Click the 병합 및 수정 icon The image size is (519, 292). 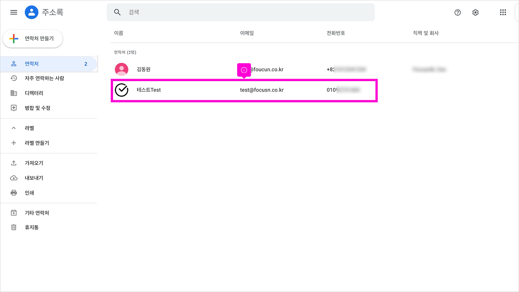(13, 108)
